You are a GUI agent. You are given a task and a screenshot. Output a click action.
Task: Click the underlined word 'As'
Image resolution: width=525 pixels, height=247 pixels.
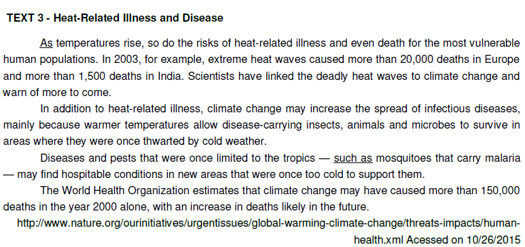coord(47,43)
